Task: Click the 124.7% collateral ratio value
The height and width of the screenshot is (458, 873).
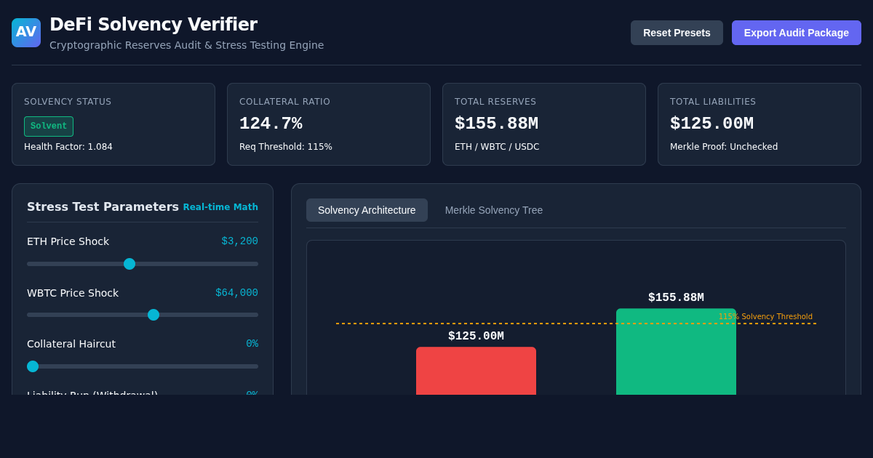Action: click(271, 124)
